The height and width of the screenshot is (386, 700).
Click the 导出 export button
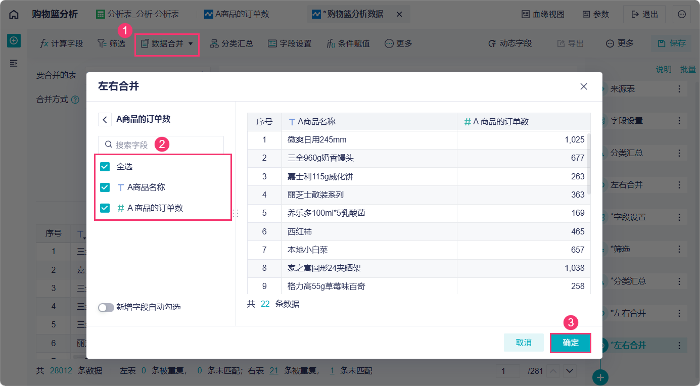click(570, 43)
